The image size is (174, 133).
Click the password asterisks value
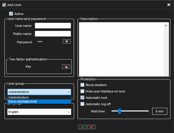[x=40, y=42]
